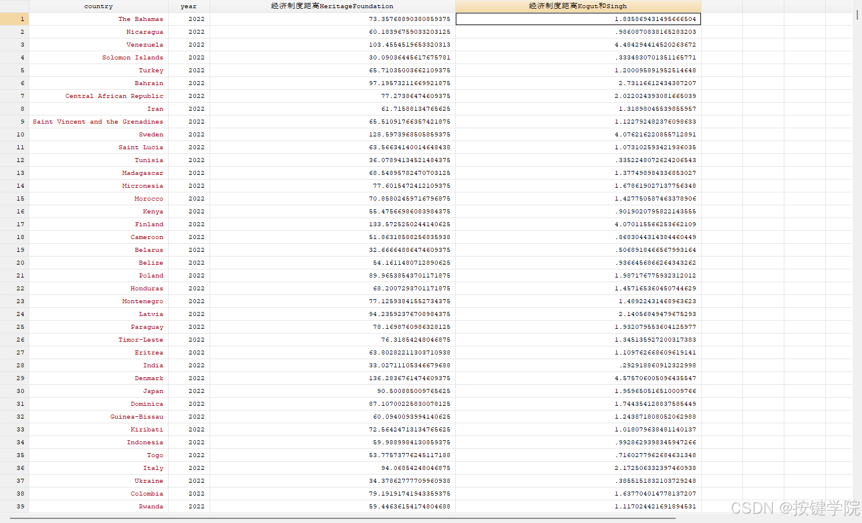This screenshot has height=523, width=862.
Task: Click the cell 'Bahrain'
Action: click(99, 83)
